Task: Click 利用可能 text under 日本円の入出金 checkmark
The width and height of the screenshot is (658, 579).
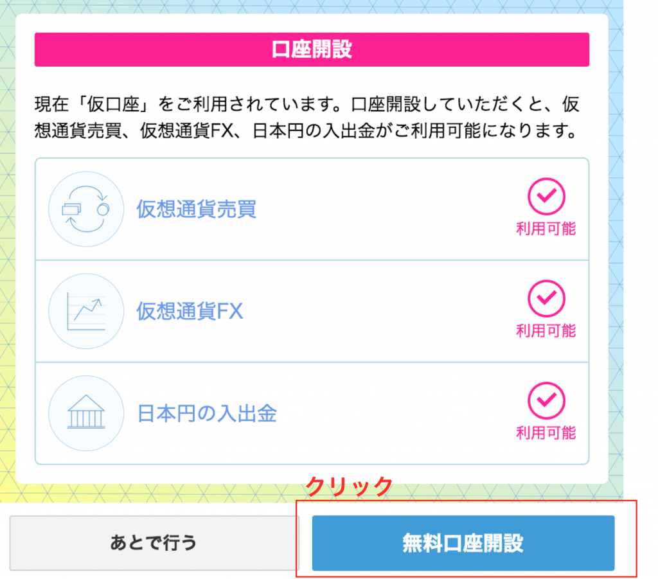Action: tap(546, 432)
